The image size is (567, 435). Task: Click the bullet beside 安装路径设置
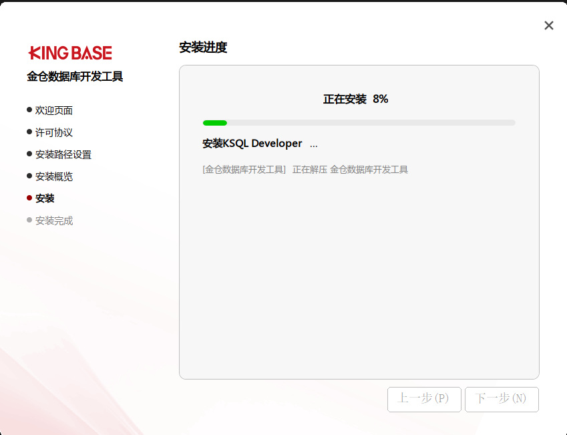coord(29,154)
